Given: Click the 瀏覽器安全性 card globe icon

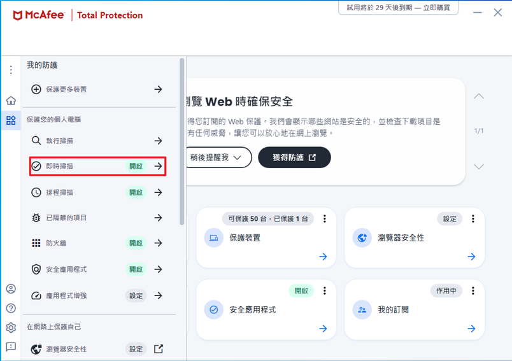Looking at the screenshot, I should point(362,237).
